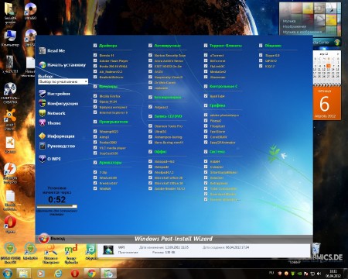348x279 pixels.
Task: Uncheck VLC media player
Action: [95, 148]
